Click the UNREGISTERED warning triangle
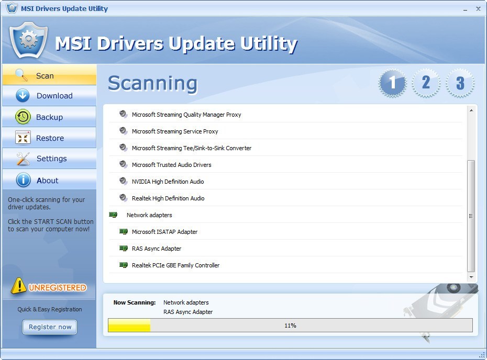The height and width of the screenshot is (360, 487). click(19, 287)
